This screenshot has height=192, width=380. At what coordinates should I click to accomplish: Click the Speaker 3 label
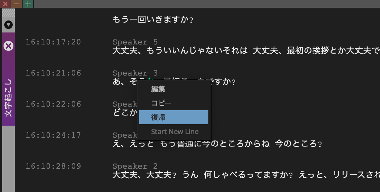pos(135,73)
